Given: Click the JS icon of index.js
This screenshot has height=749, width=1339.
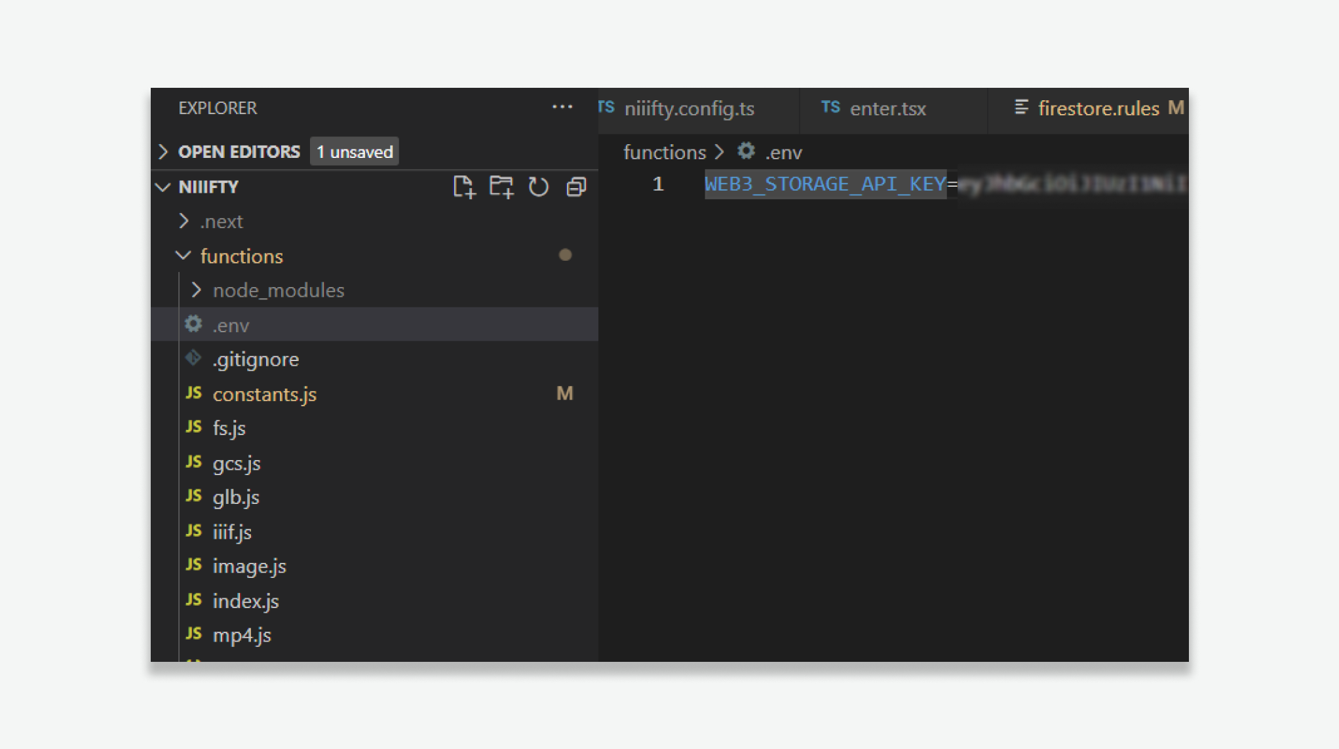Looking at the screenshot, I should pos(193,600).
